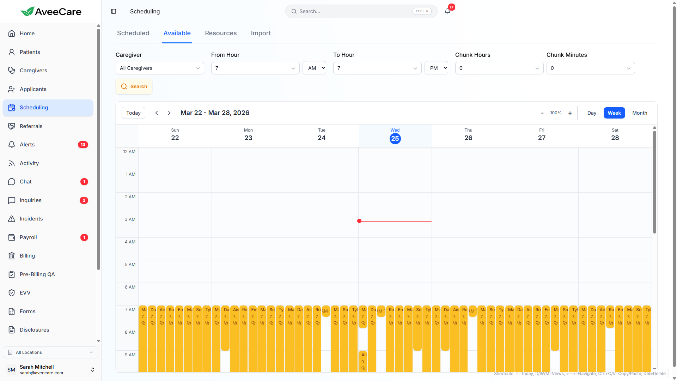Switch calendar to Month view
This screenshot has width=677, height=381.
640,113
